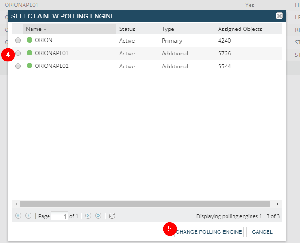This screenshot has height=243, width=300.
Task: Click the ORIONAPE02 engine name
Action: coord(52,66)
